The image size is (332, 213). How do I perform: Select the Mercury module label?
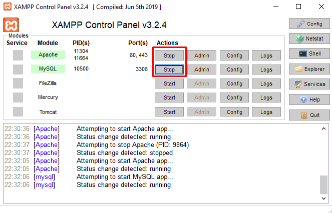(48, 97)
